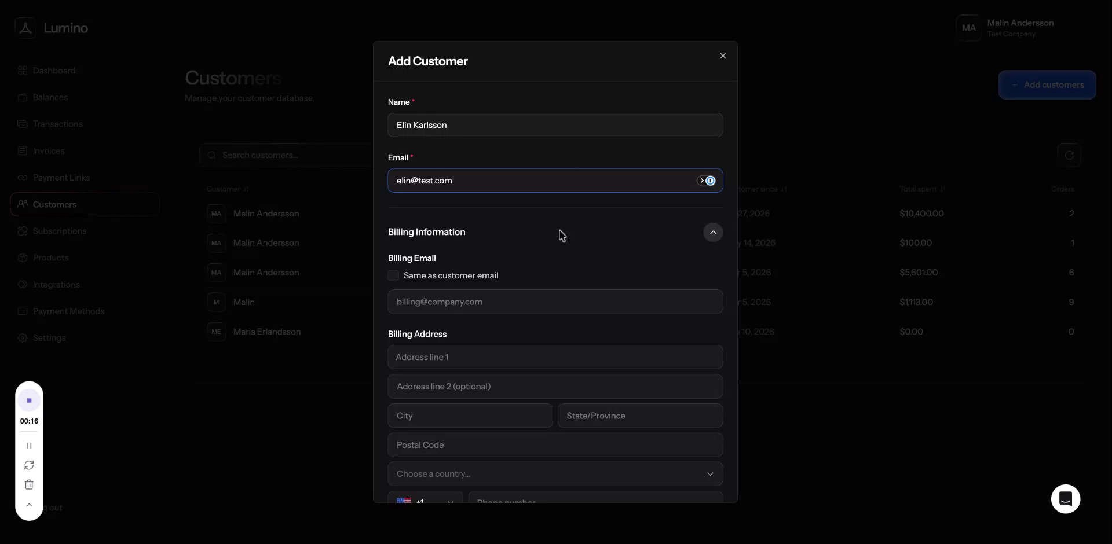This screenshot has width=1112, height=544.
Task: Click the refresh customers list icon
Action: (1069, 155)
